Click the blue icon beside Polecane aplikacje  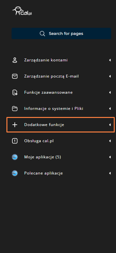pyautogui.click(x=15, y=173)
